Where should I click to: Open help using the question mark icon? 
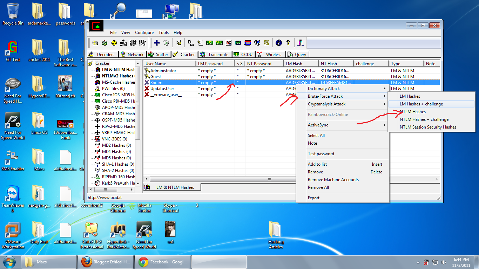[288, 42]
